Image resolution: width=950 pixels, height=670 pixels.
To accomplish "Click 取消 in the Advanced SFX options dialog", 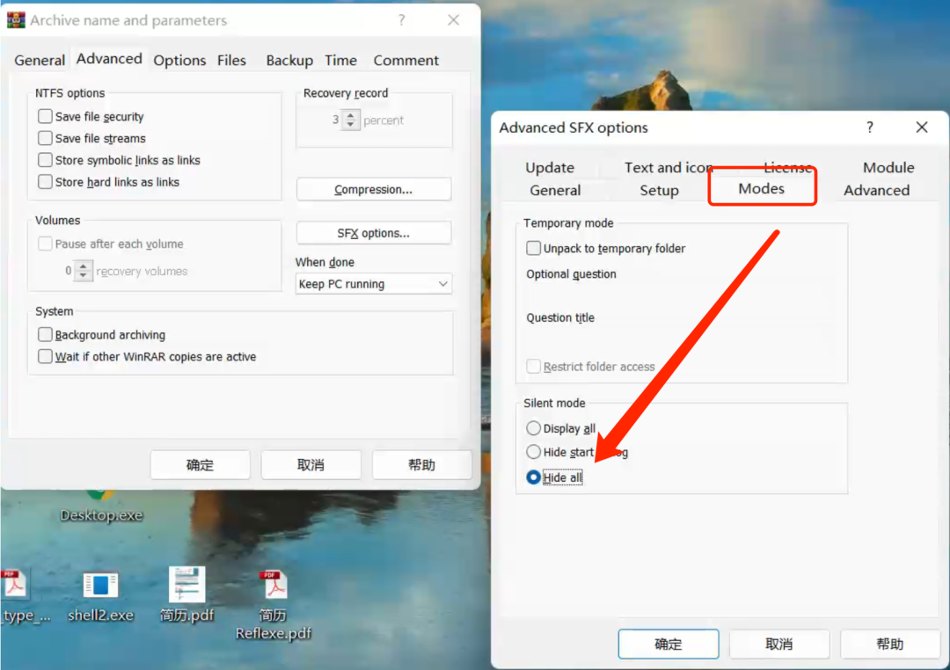I will tap(779, 644).
